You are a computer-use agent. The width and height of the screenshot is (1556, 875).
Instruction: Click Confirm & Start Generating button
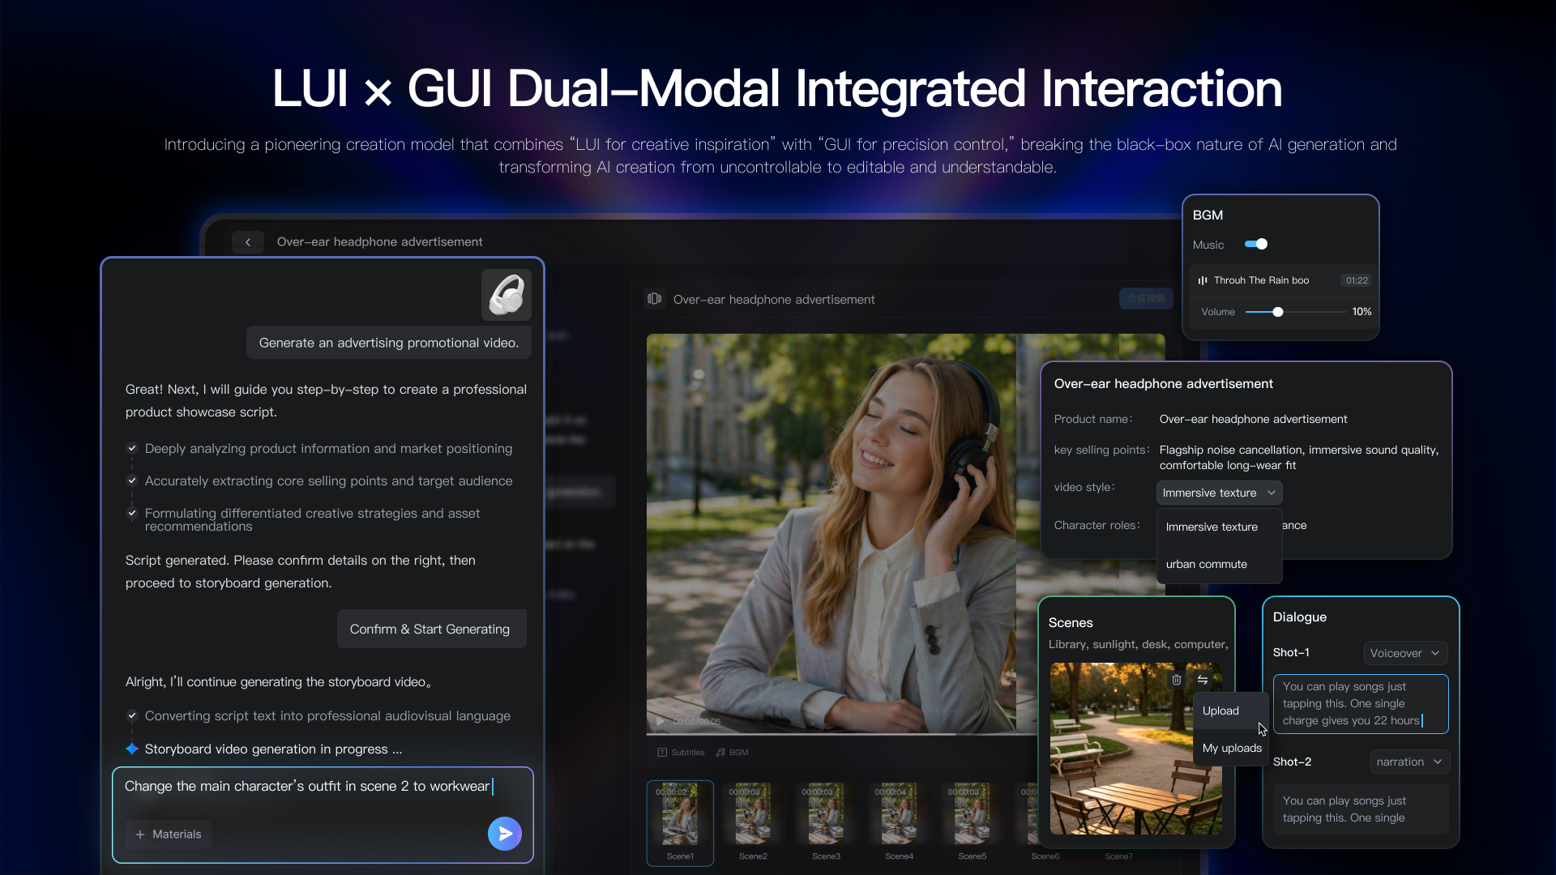pos(430,629)
